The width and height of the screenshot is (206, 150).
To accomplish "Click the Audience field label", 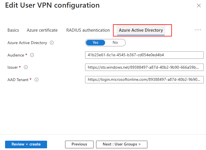I will [x=16, y=55].
